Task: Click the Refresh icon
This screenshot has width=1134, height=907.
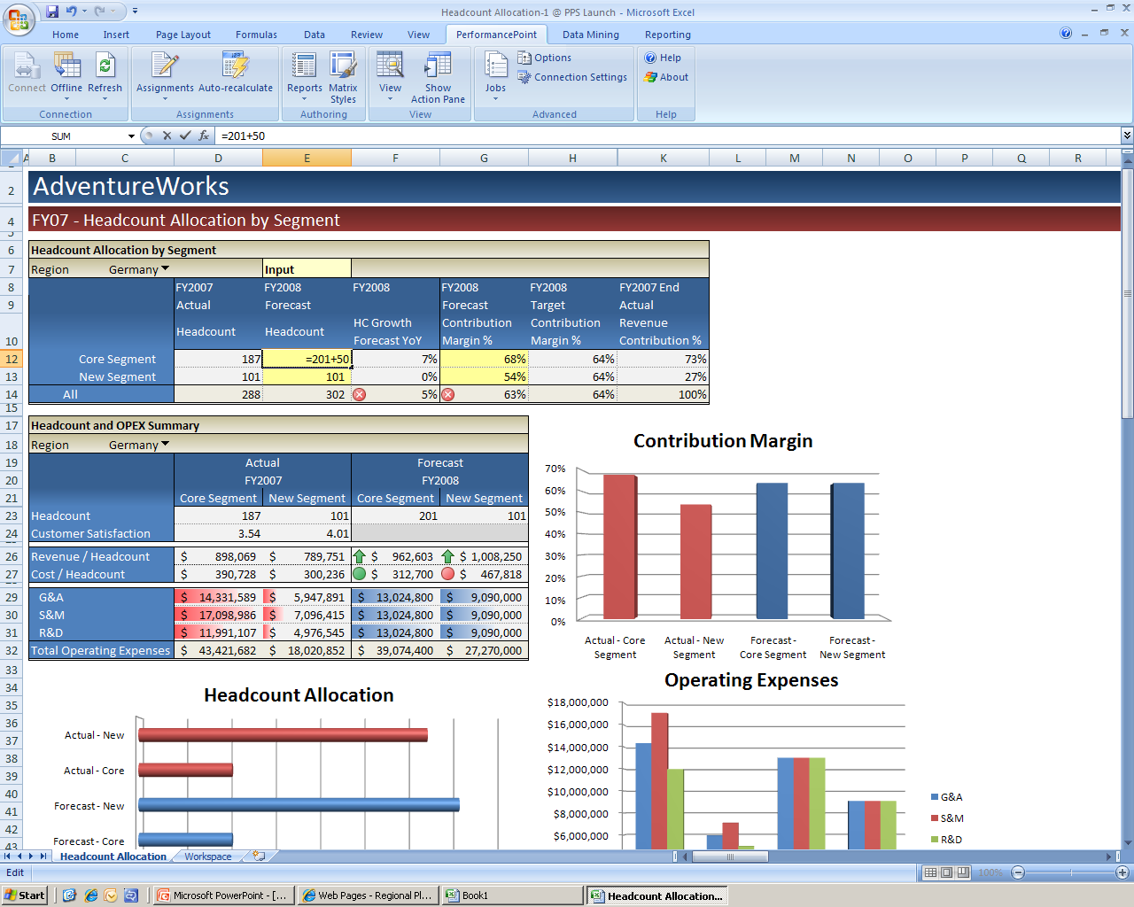Action: 105,66
